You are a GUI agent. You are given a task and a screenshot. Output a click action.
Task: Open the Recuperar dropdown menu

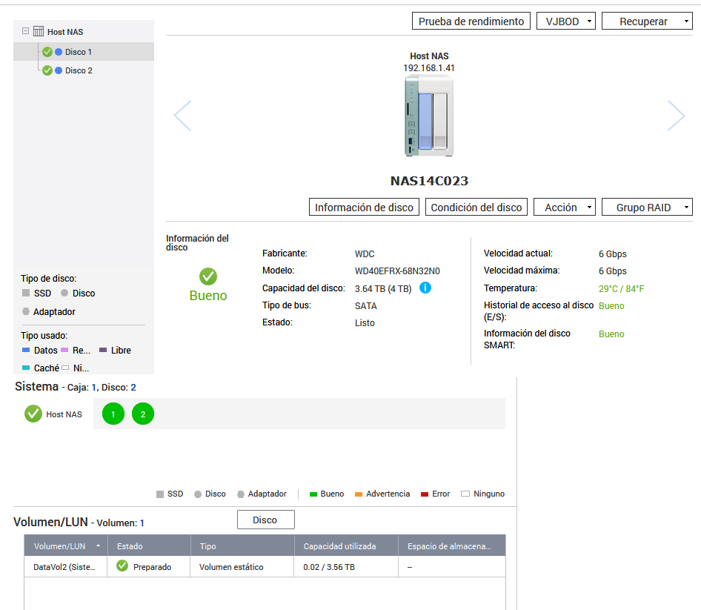click(x=647, y=21)
